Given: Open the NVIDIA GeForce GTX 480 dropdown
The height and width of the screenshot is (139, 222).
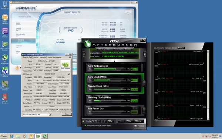Looking at the screenshot, I should click(50, 114).
